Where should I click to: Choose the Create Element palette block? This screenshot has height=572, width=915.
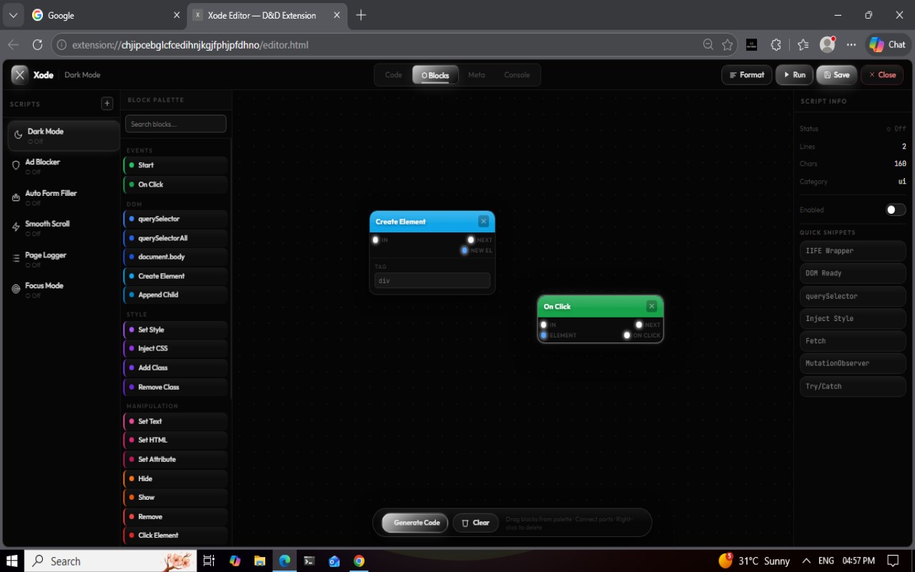point(175,276)
